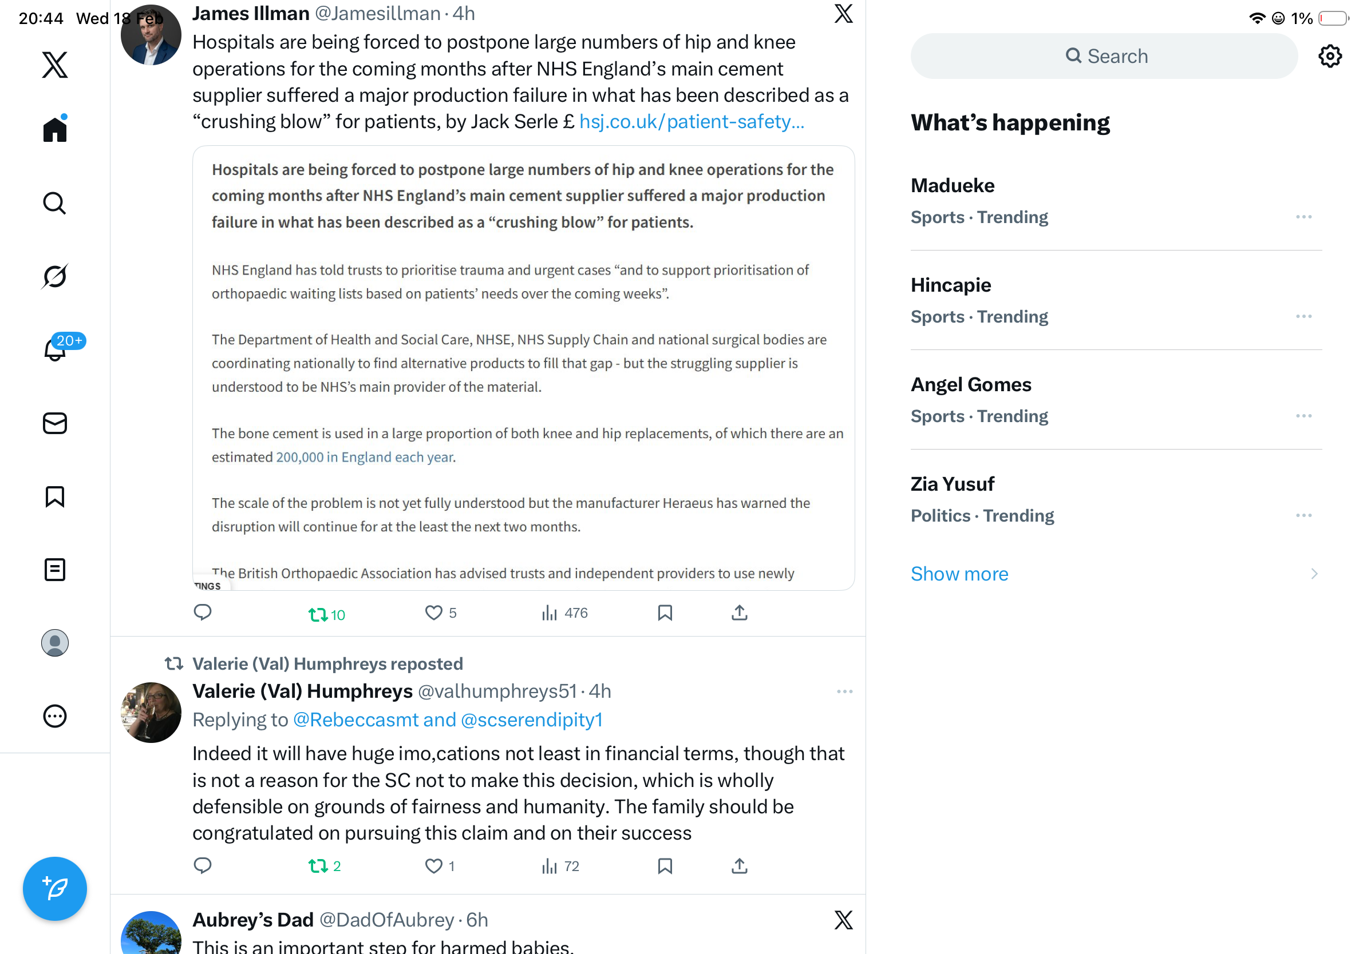Open the hsj.co.uk/patient-safety link
This screenshot has width=1367, height=954.
tap(692, 121)
